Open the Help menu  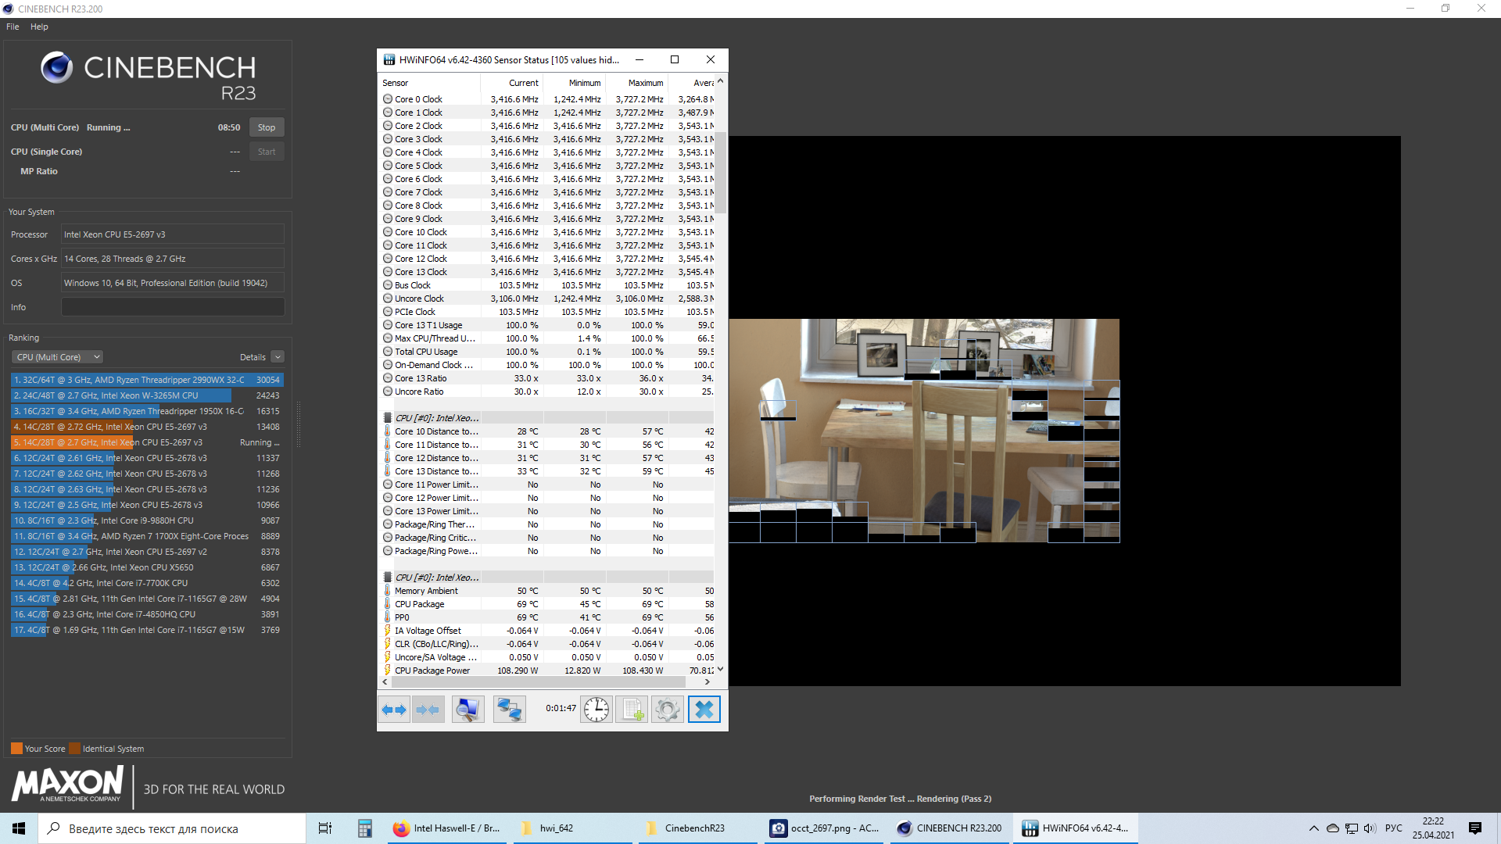39,27
